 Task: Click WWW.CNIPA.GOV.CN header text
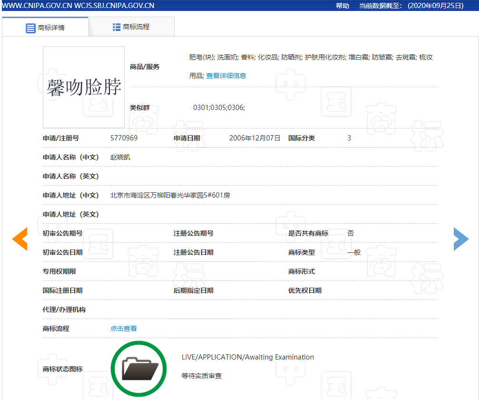37,6
